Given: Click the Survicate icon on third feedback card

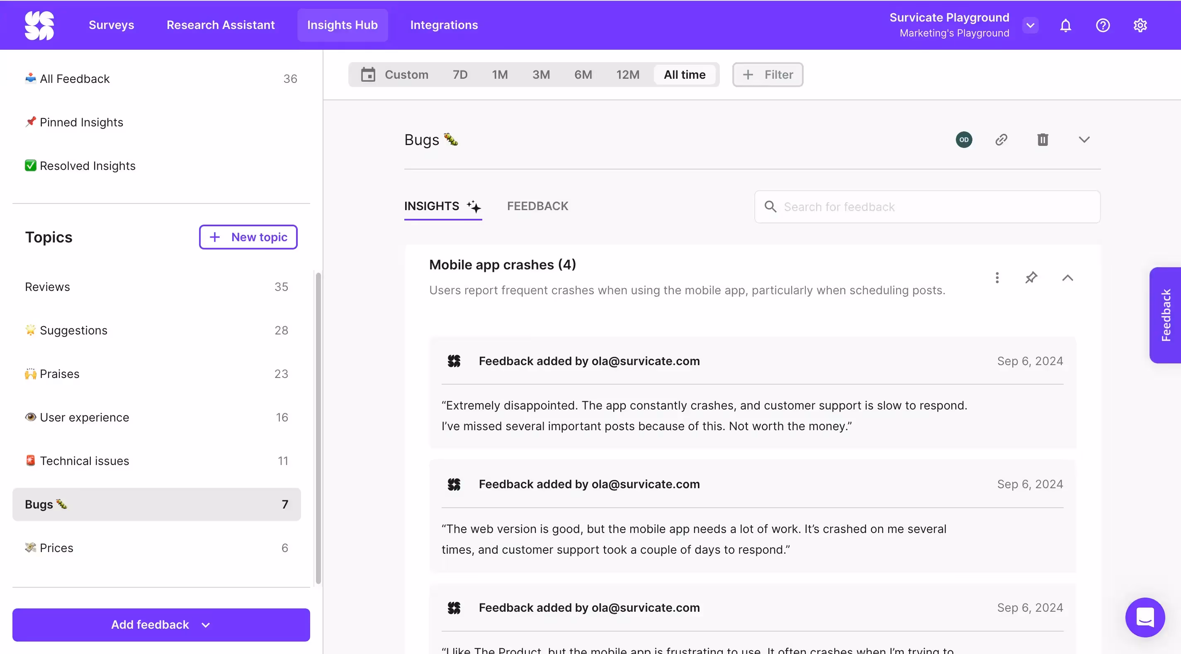Looking at the screenshot, I should click(454, 608).
